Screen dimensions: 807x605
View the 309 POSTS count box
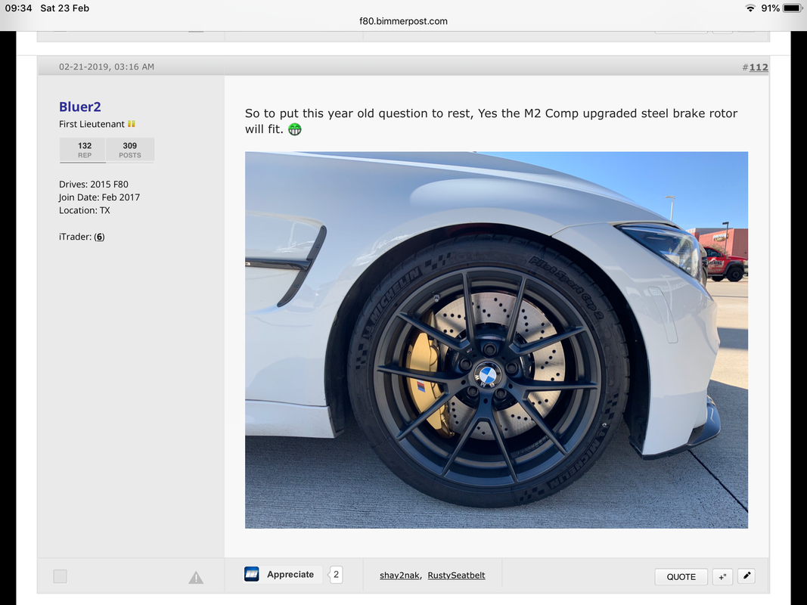(129, 150)
